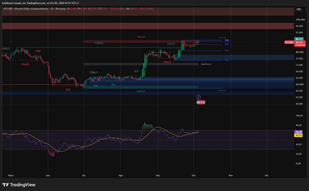Click the 100.000 price axis label

click(300, 20)
